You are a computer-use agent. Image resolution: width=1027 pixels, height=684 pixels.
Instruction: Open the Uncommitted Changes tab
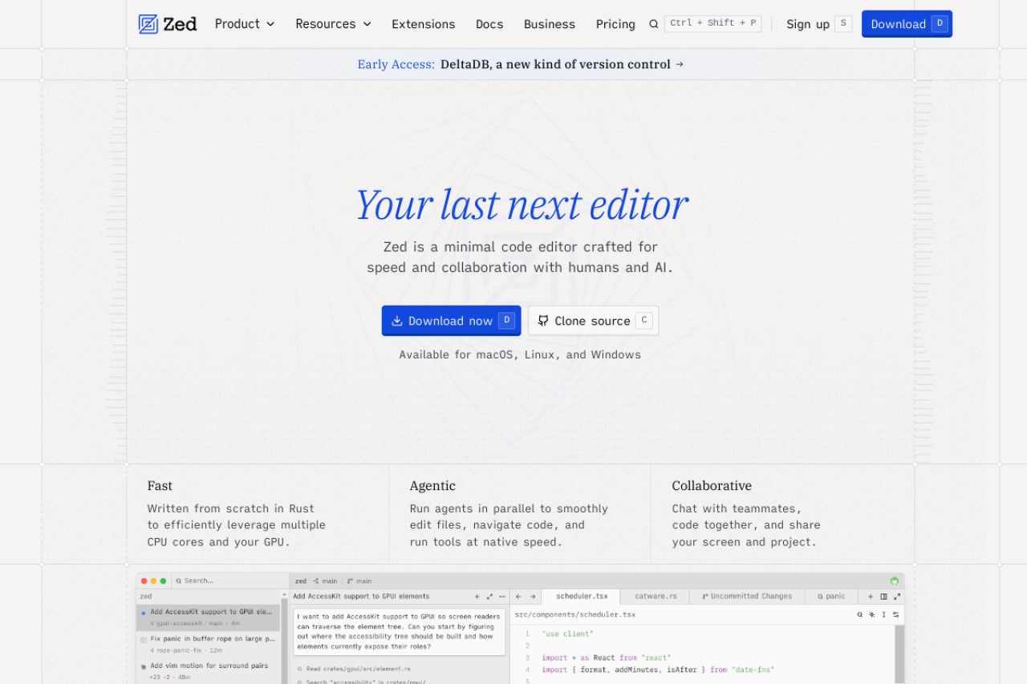(746, 597)
